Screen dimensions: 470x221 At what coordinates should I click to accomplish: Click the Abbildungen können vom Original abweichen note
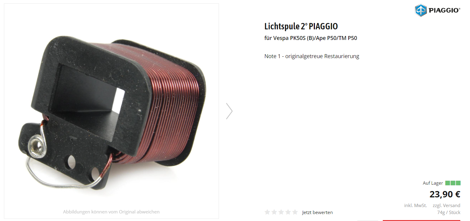point(111,212)
